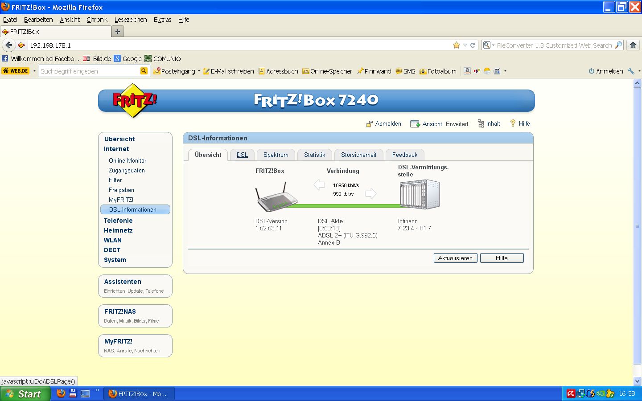Open eBay icon in WEB.DE toolbar

[477, 71]
